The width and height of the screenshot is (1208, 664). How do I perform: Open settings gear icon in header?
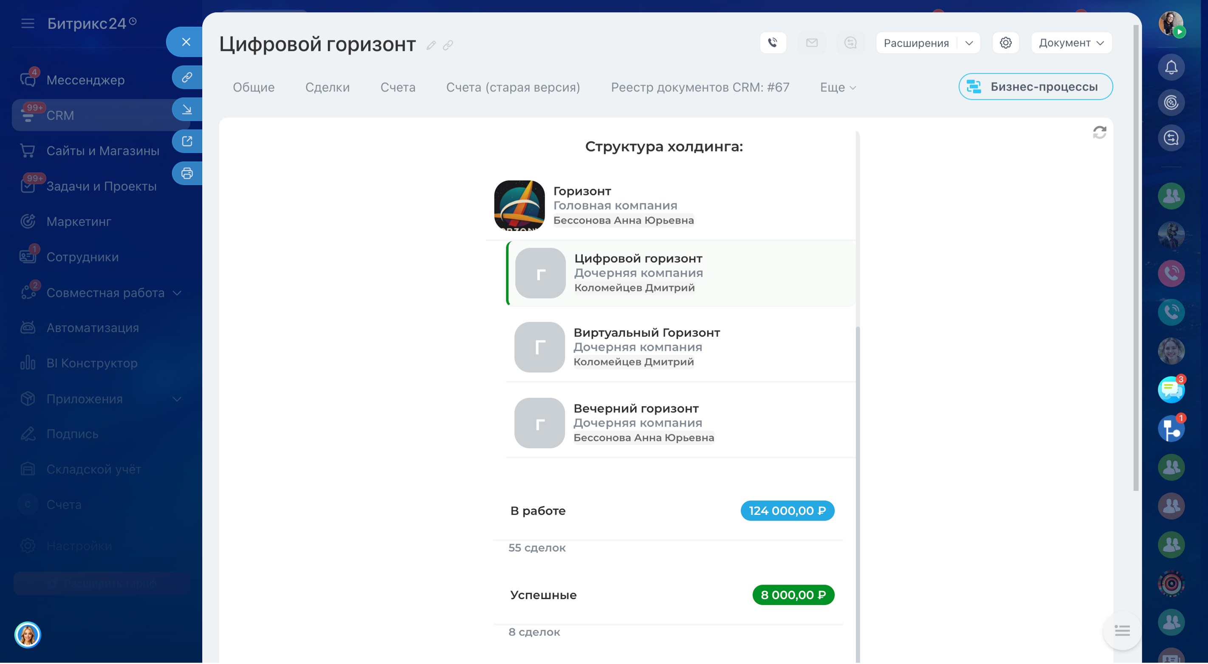click(1005, 42)
